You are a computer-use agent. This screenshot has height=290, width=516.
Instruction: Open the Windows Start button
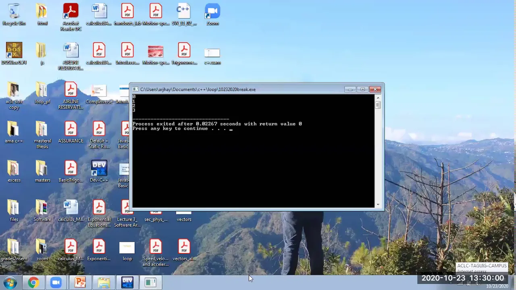(10, 283)
